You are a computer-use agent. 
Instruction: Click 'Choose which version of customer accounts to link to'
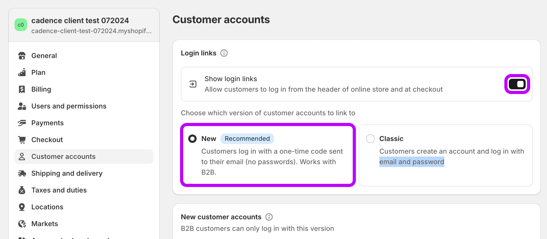268,113
